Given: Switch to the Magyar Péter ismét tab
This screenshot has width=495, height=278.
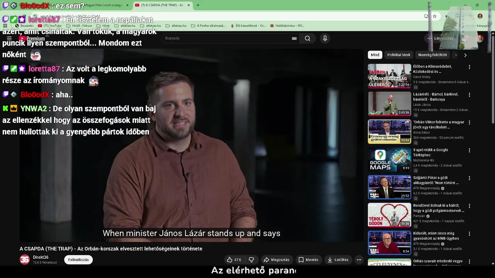Looking at the screenshot, I should (102, 5).
